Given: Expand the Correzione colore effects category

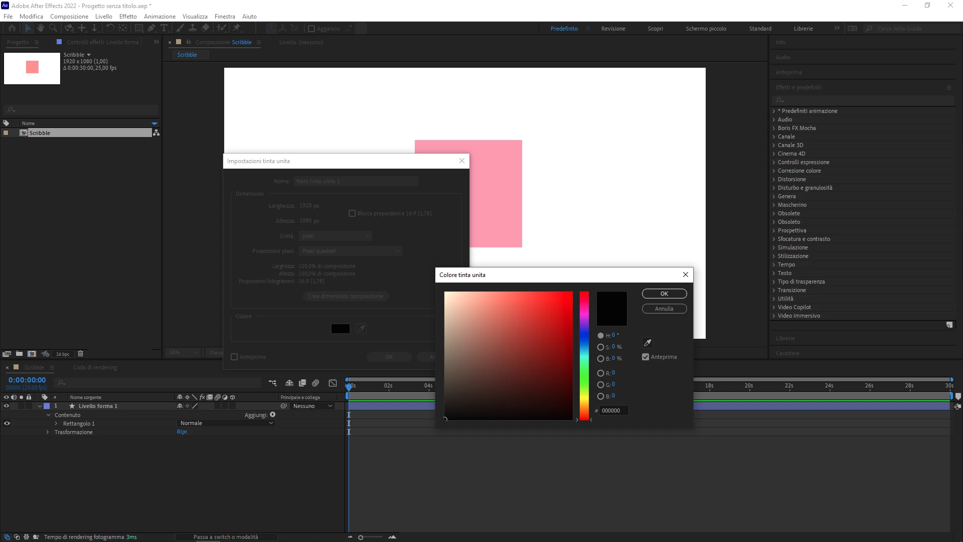Looking at the screenshot, I should (774, 171).
